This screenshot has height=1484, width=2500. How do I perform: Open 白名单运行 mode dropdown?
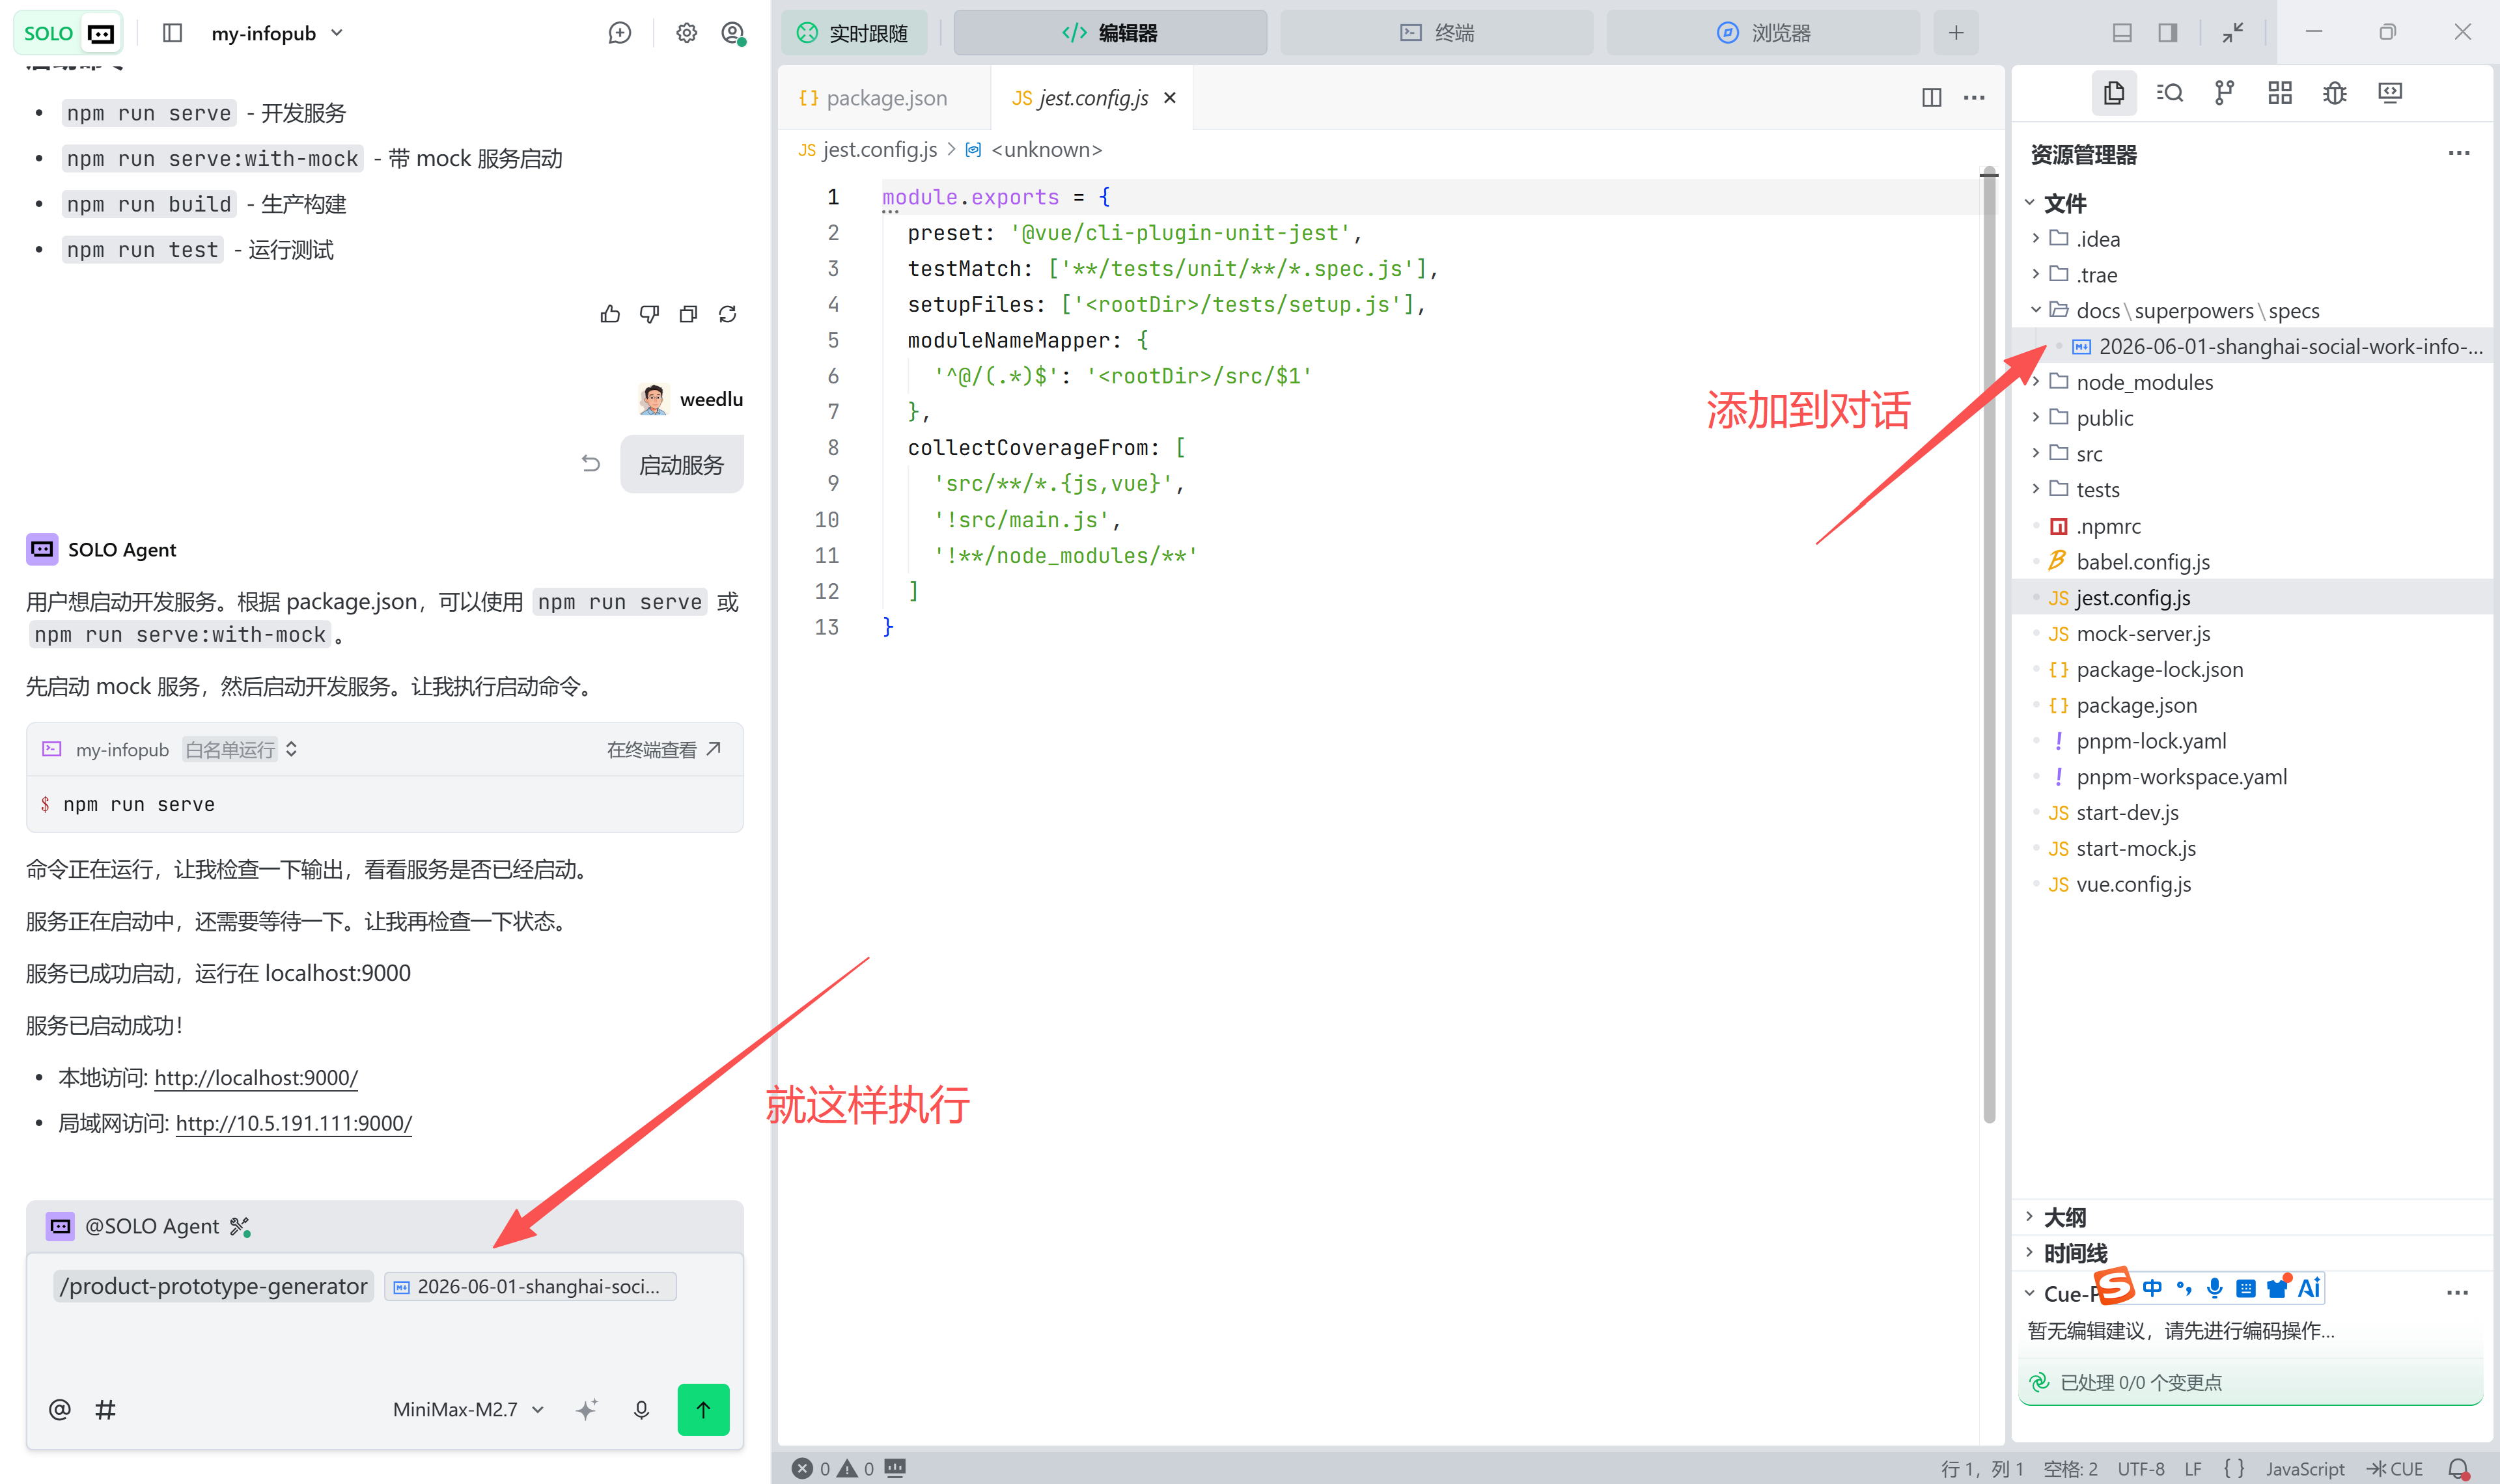point(240,749)
